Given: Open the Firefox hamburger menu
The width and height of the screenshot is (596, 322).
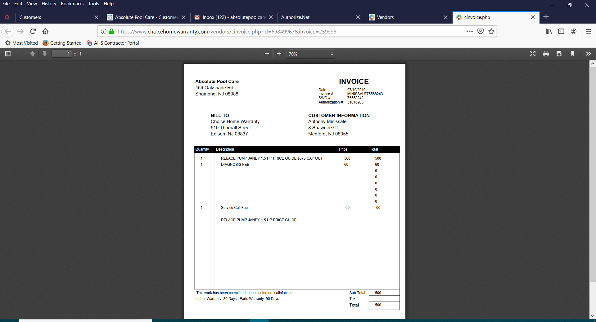Looking at the screenshot, I should point(588,31).
